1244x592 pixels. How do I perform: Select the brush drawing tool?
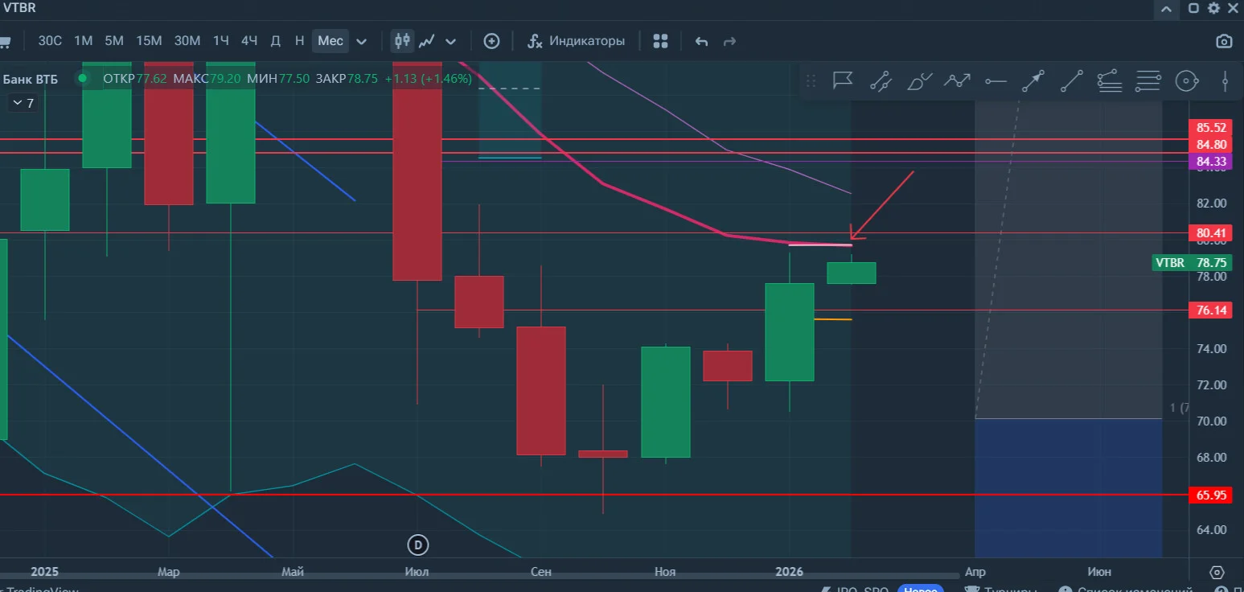coord(919,80)
